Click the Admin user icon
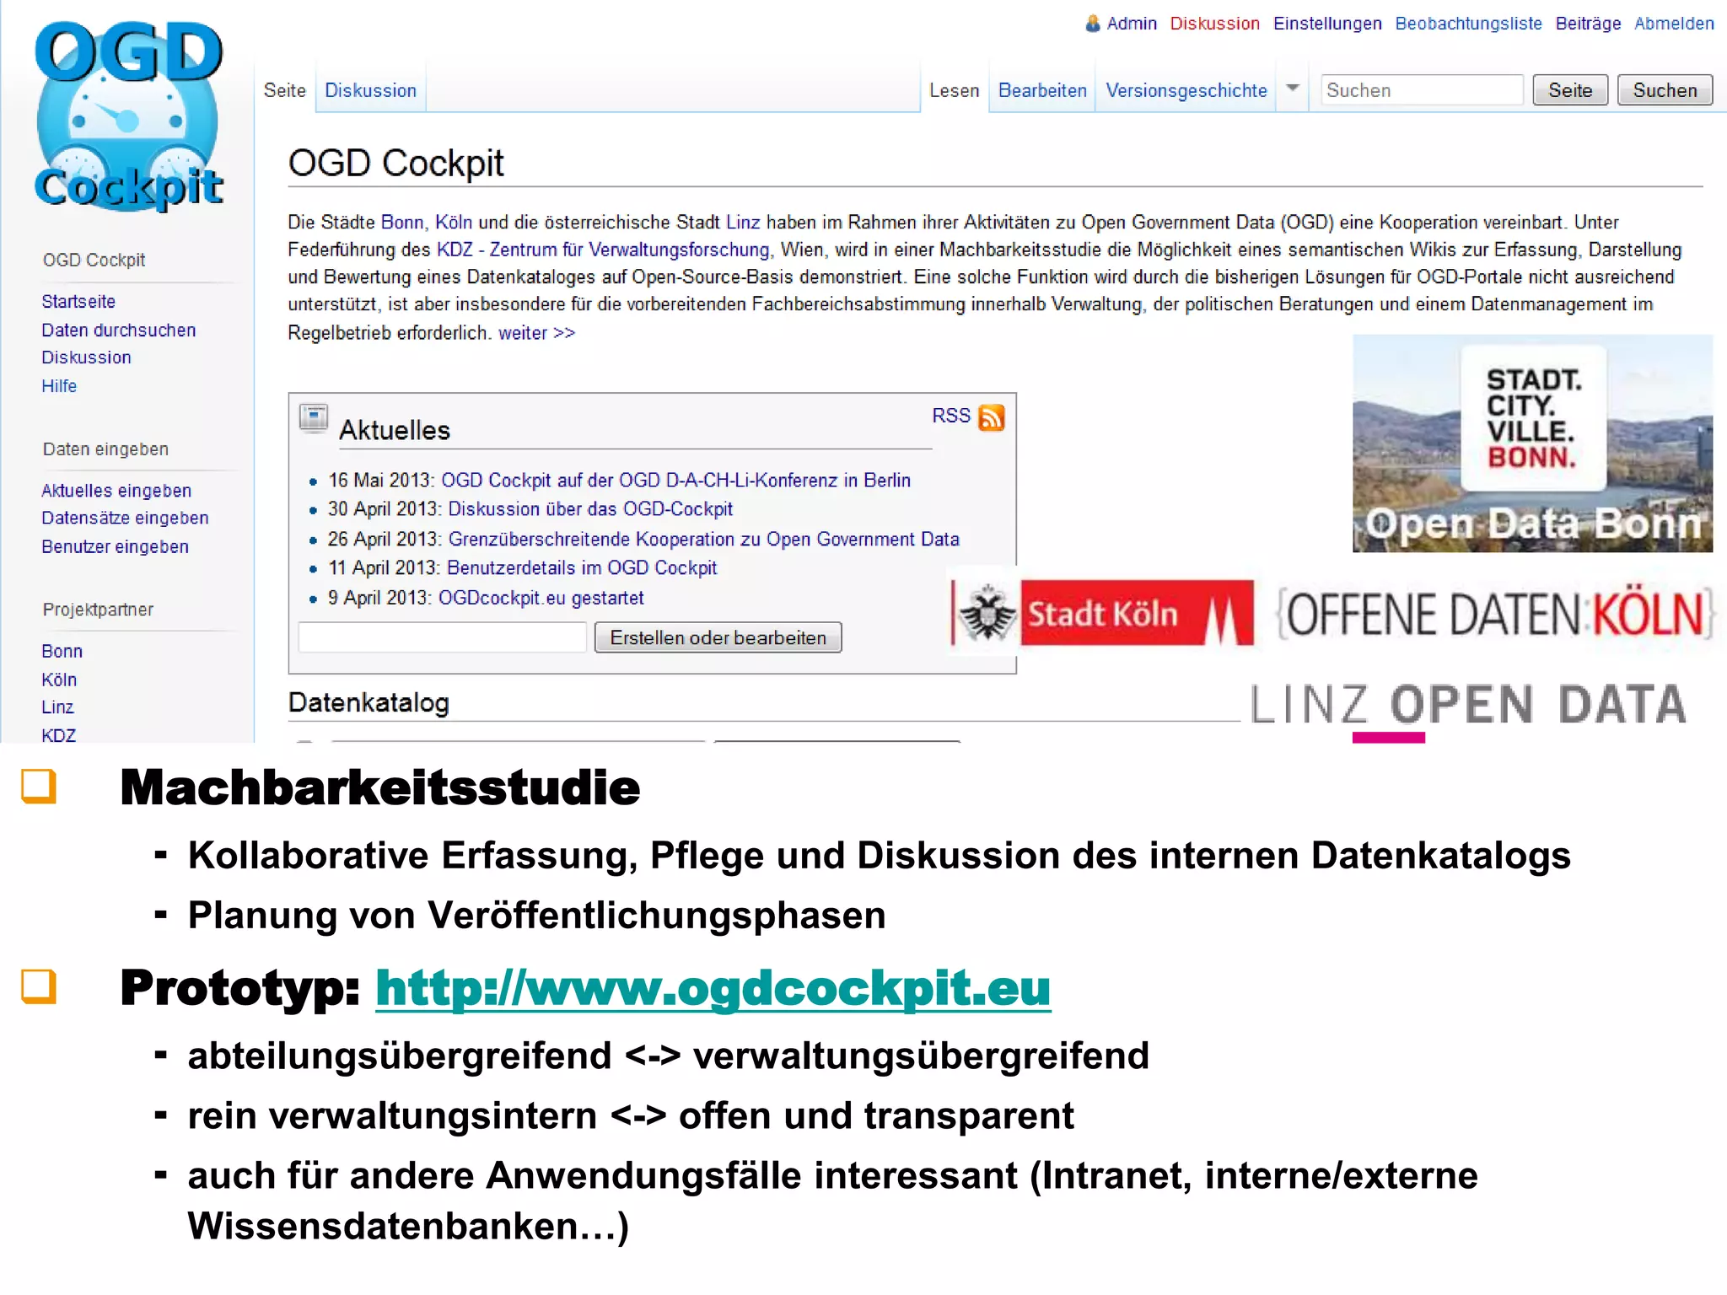Image resolution: width=1727 pixels, height=1295 pixels. coord(1092,24)
